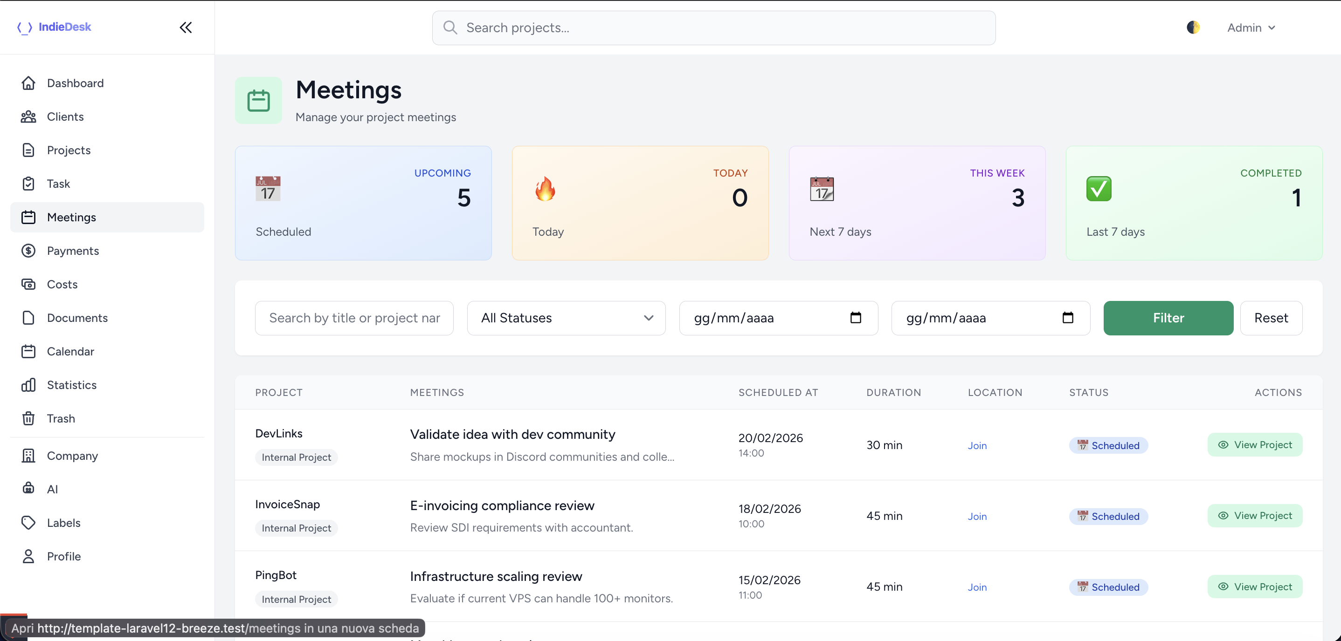The height and width of the screenshot is (641, 1341).
Task: Click the Statistics bar chart icon
Action: 28,385
